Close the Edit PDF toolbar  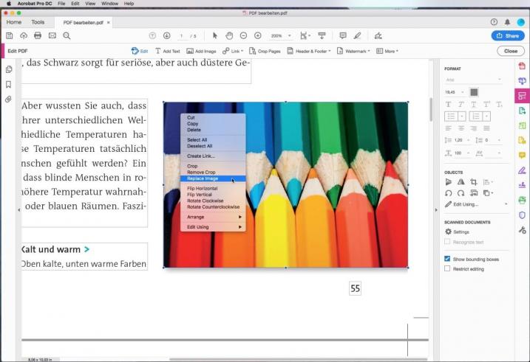(x=510, y=51)
